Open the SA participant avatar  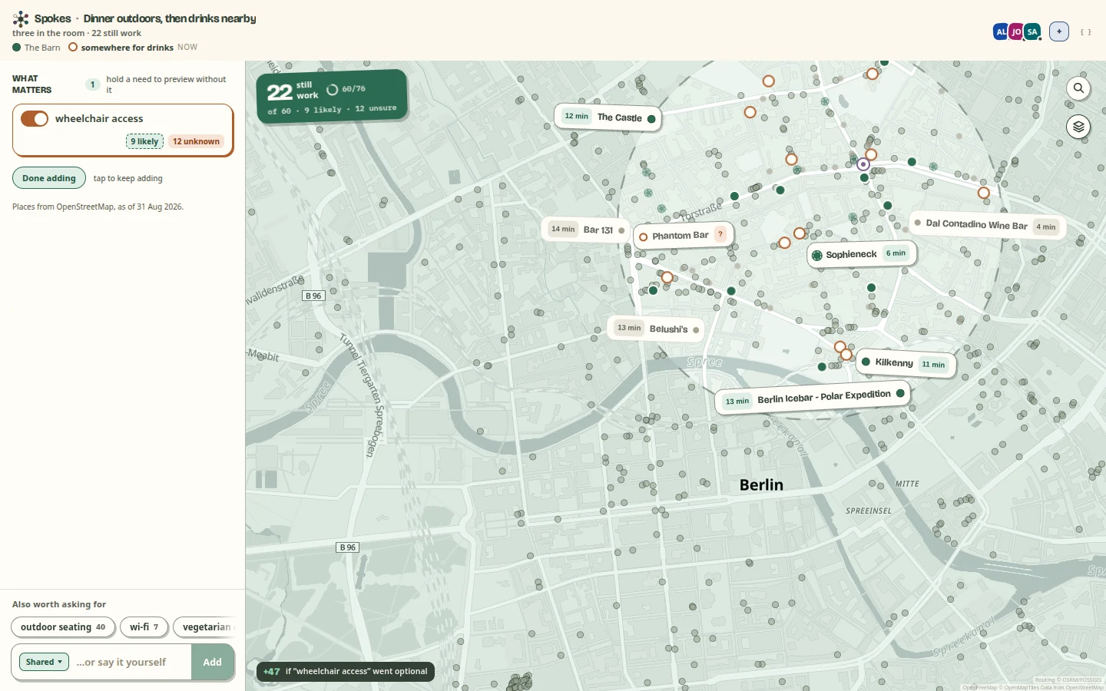click(x=1032, y=31)
